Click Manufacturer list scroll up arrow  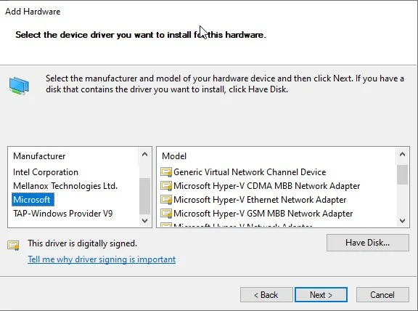pos(144,154)
